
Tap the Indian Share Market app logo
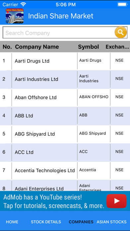pyautogui.click(x=15, y=16)
